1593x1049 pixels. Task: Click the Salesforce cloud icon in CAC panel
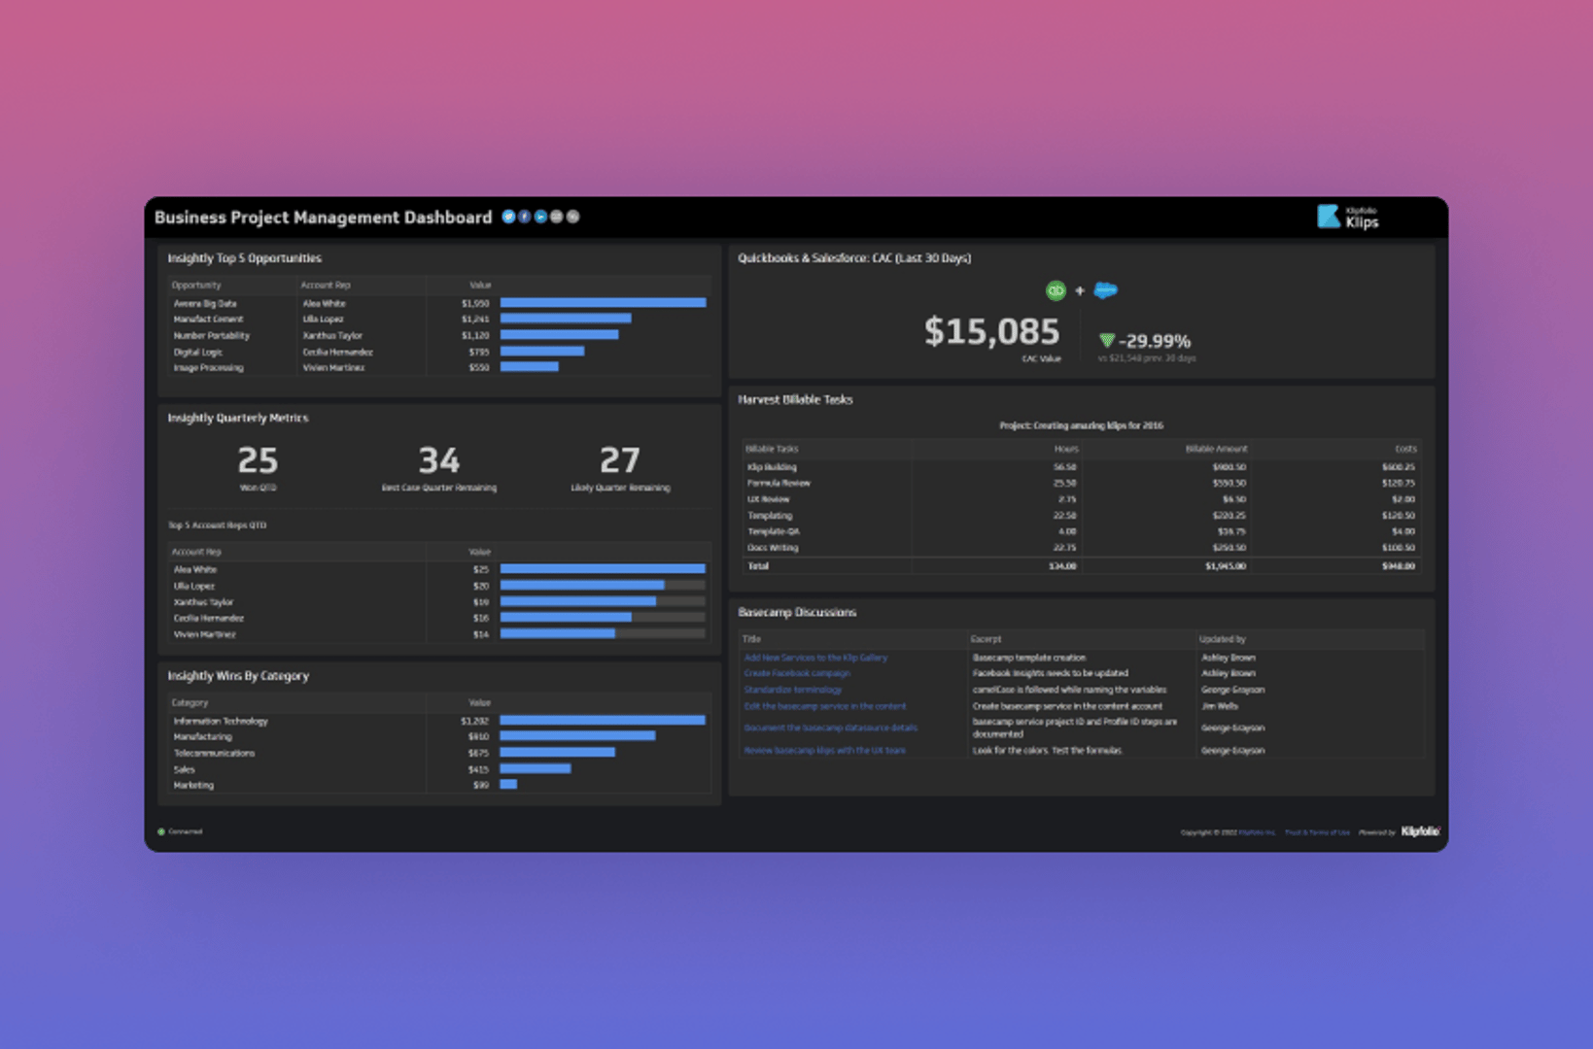click(1105, 290)
